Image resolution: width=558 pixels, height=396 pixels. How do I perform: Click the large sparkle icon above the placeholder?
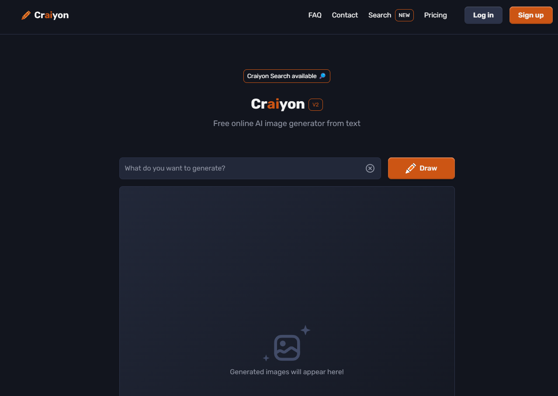[x=305, y=330]
